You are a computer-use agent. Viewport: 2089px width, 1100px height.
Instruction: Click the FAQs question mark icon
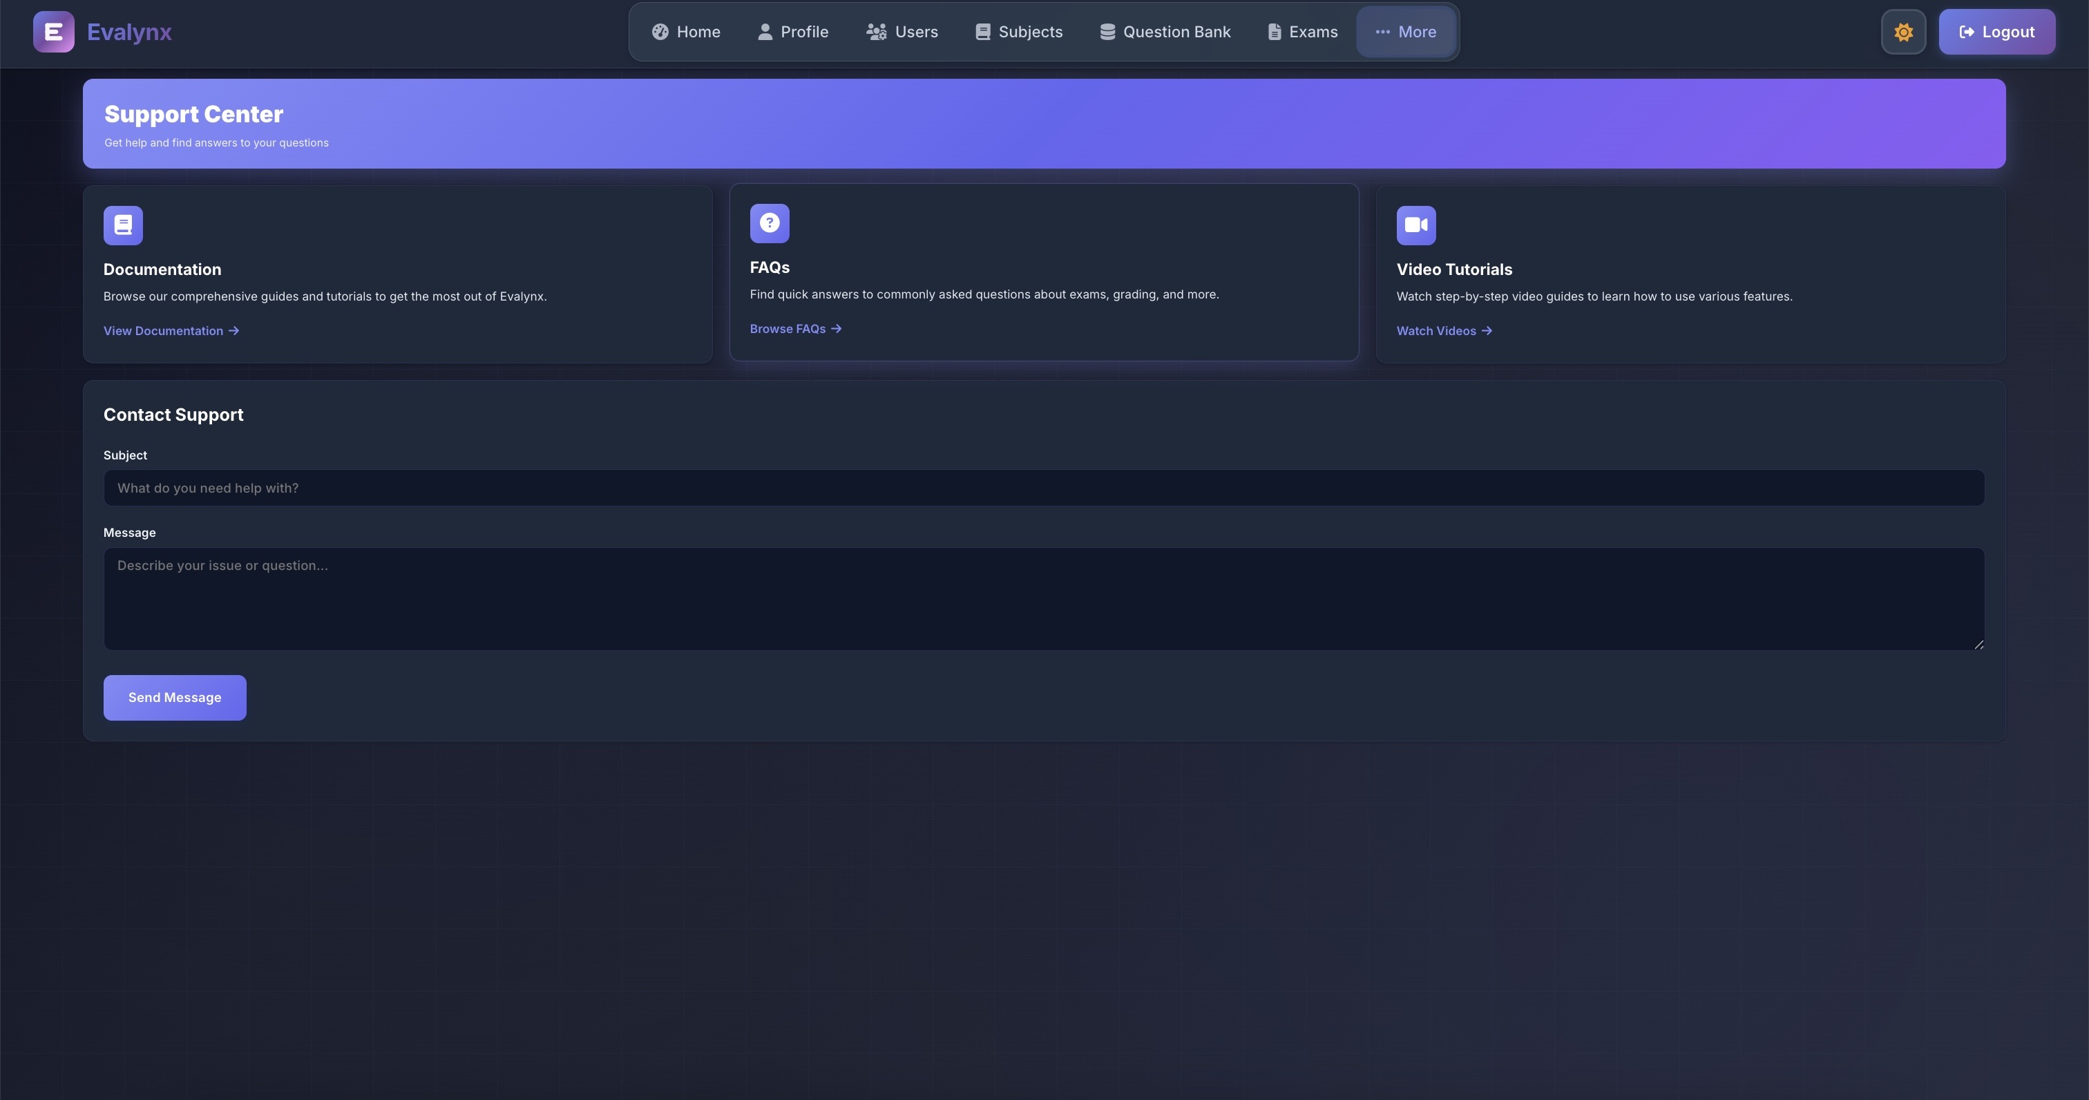tap(769, 223)
